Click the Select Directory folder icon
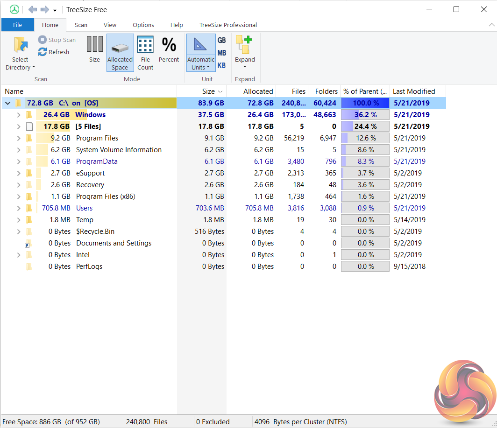The image size is (497, 428). click(x=20, y=46)
